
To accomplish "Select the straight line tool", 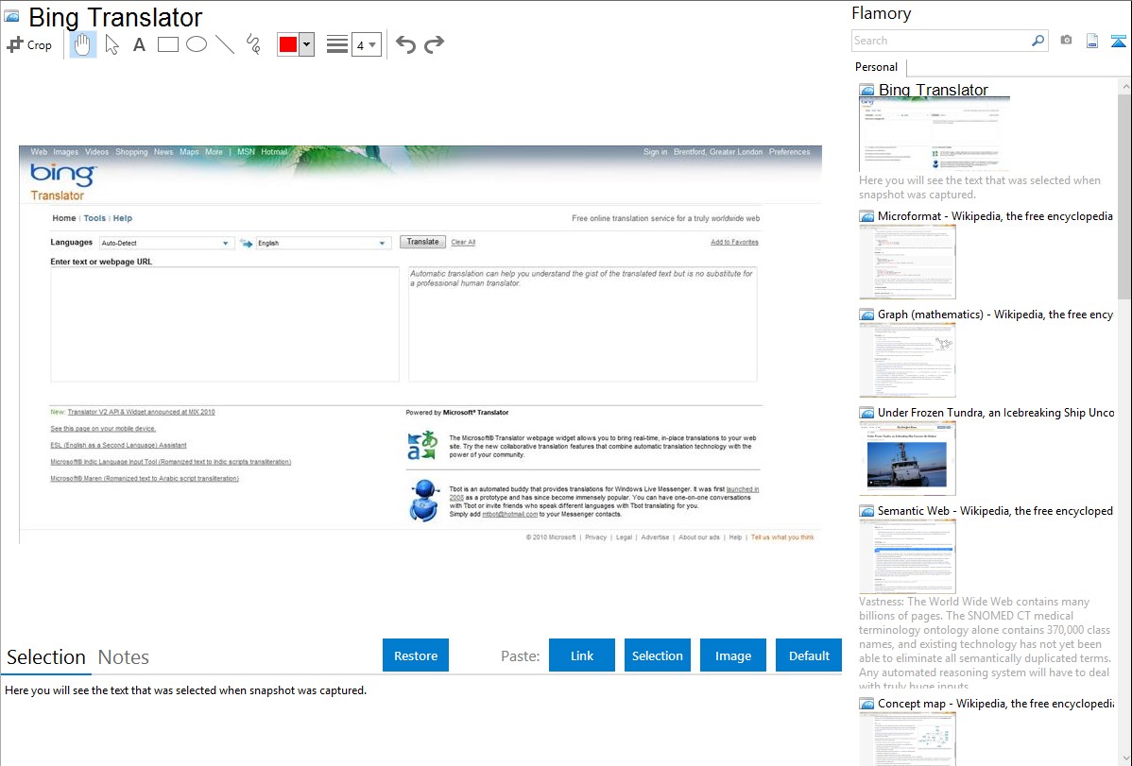I will coord(225,44).
